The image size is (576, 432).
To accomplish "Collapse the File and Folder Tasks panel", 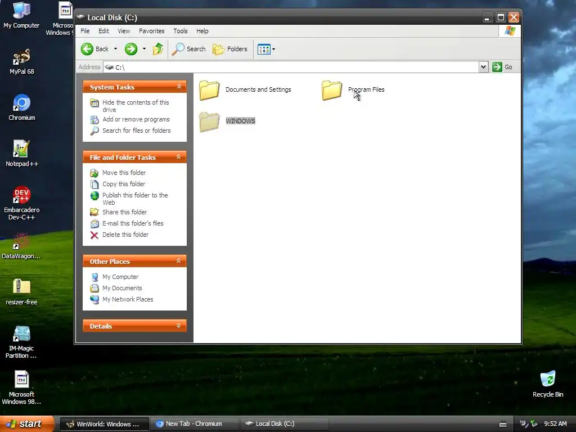I will 178,157.
